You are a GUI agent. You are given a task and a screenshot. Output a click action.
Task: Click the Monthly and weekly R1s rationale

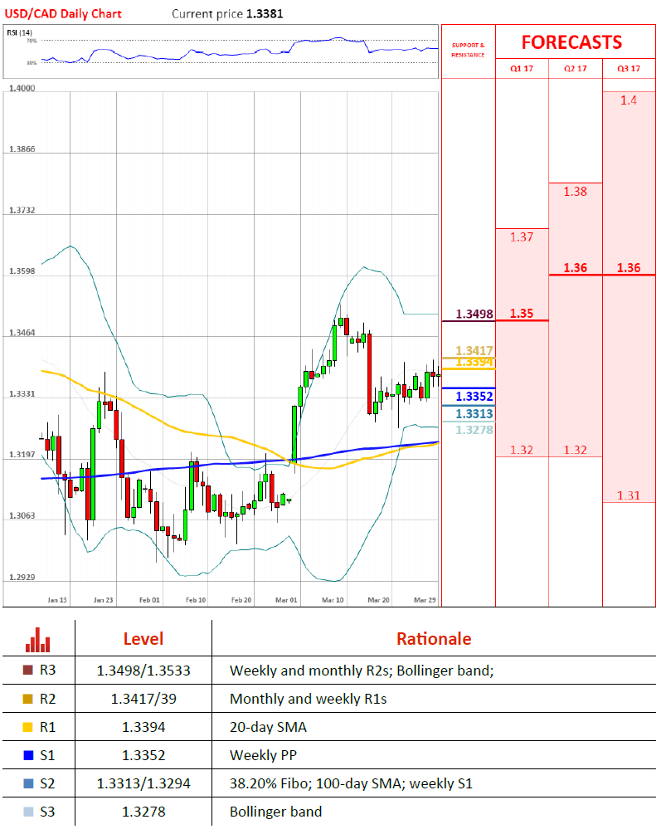309,699
